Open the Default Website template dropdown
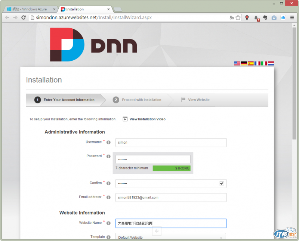This screenshot has height=241, width=299. click(171, 236)
